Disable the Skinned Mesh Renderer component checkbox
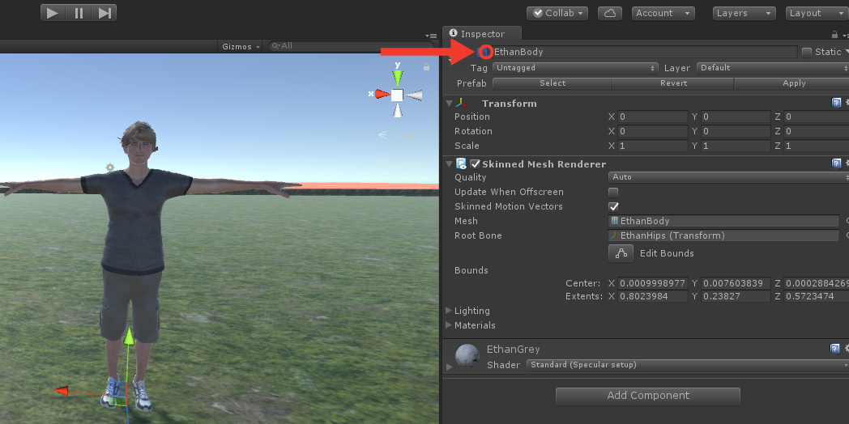This screenshot has height=424, width=849. pos(475,164)
